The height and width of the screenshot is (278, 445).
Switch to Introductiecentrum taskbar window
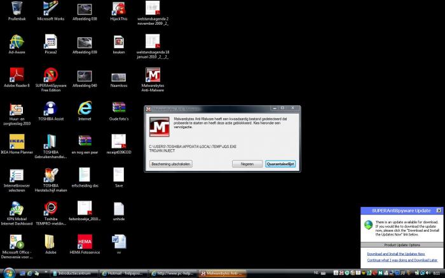(73, 274)
